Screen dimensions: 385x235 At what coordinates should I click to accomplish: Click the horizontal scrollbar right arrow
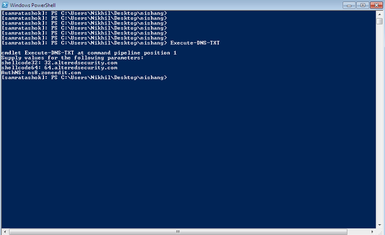click(x=372, y=231)
